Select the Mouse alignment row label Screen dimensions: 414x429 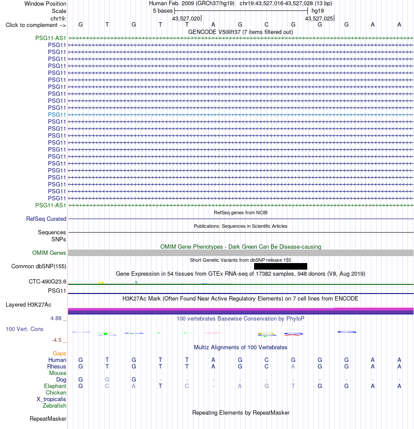tap(58, 373)
